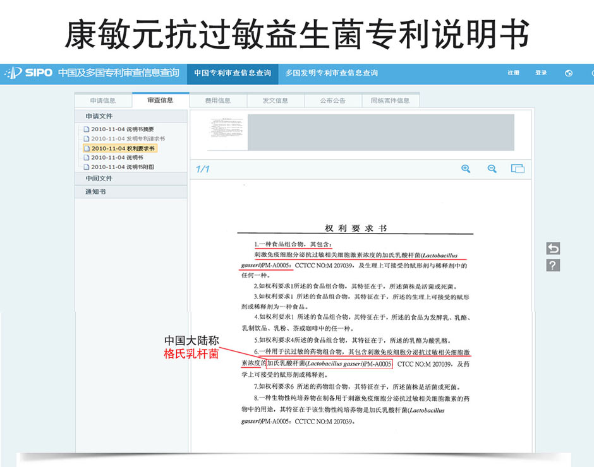Click the claim line starting with 7.如权利要求6
594x467 pixels.
(358, 387)
